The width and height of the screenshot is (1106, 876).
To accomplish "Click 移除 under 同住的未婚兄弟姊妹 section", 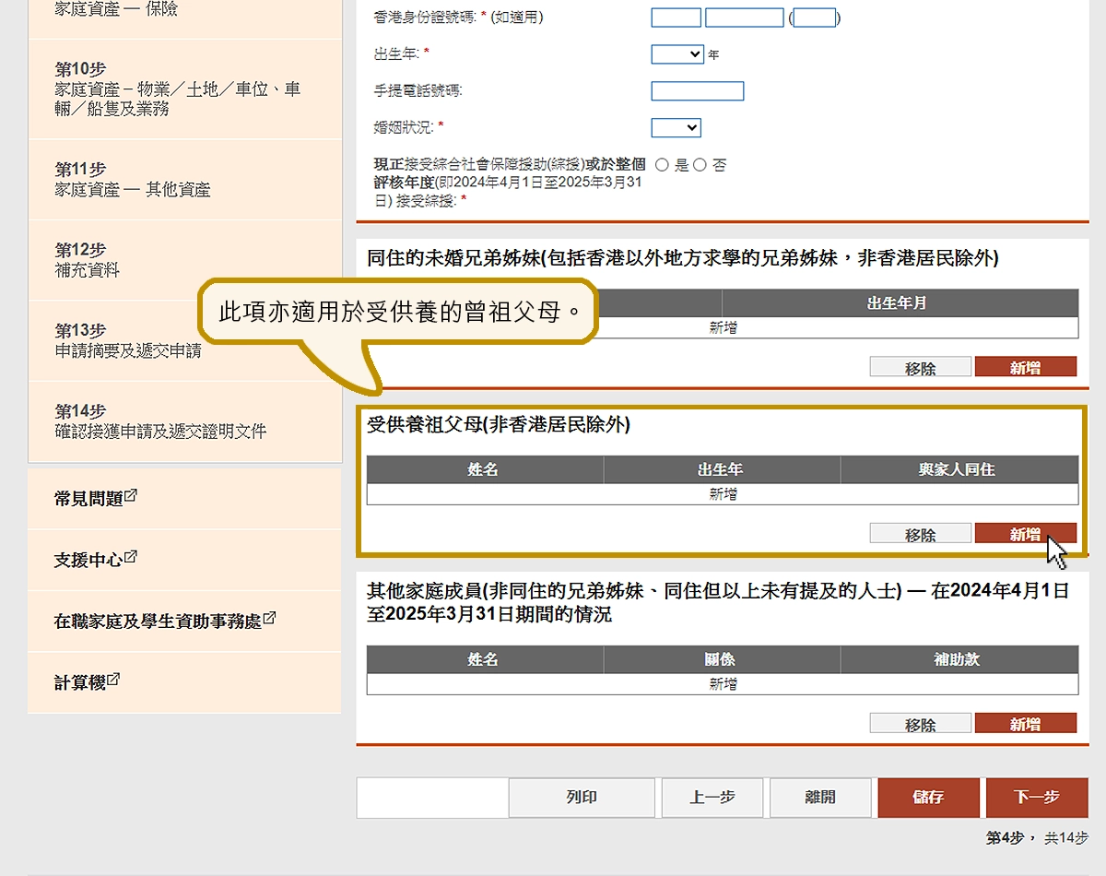I will pyautogui.click(x=920, y=367).
